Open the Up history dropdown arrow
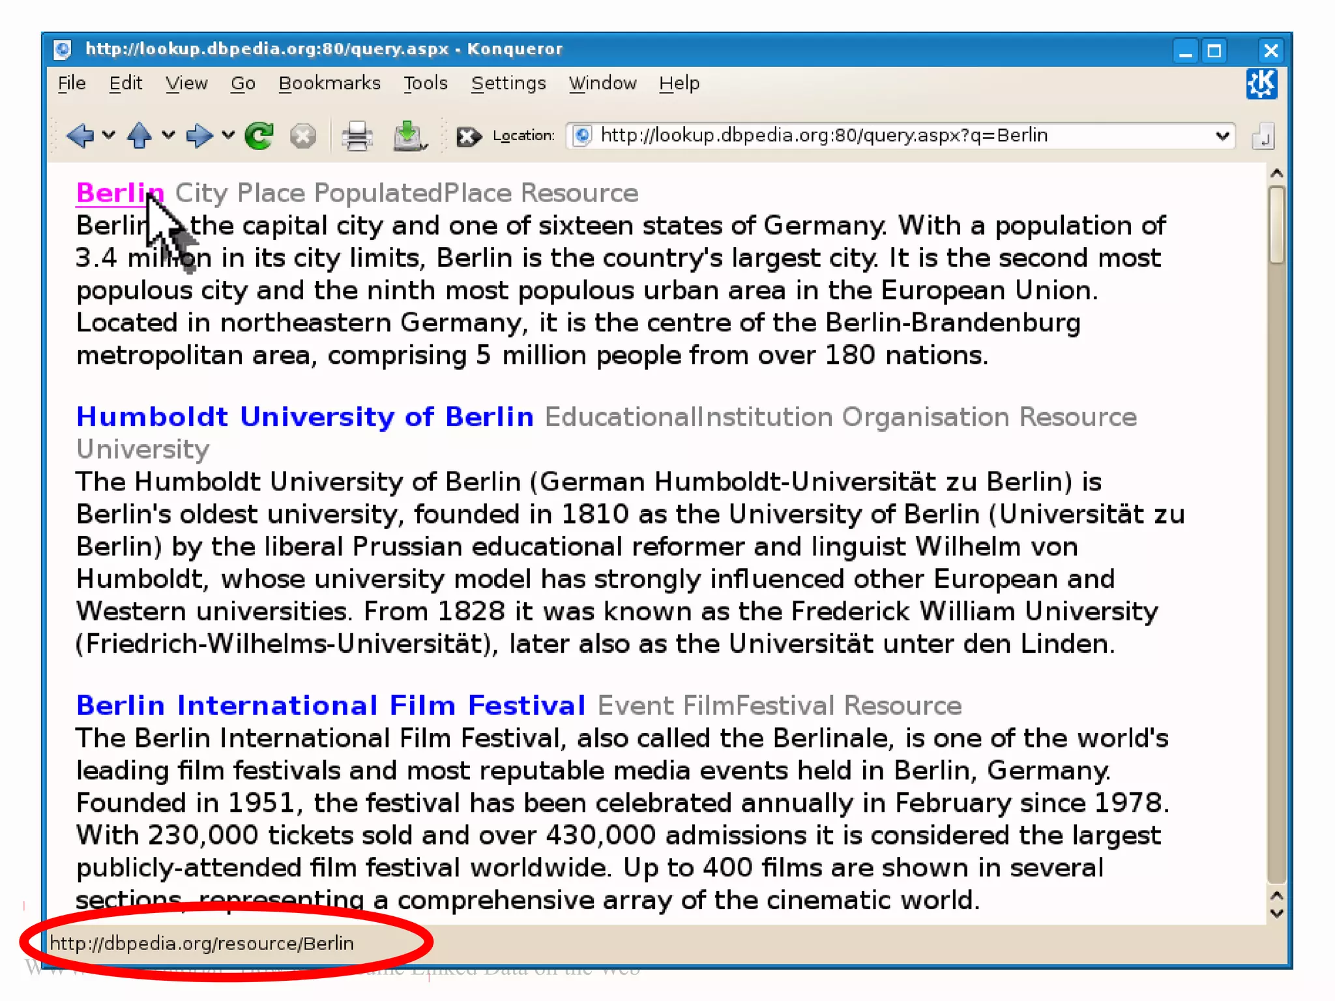Viewport: 1335px width, 1001px height. (x=168, y=136)
